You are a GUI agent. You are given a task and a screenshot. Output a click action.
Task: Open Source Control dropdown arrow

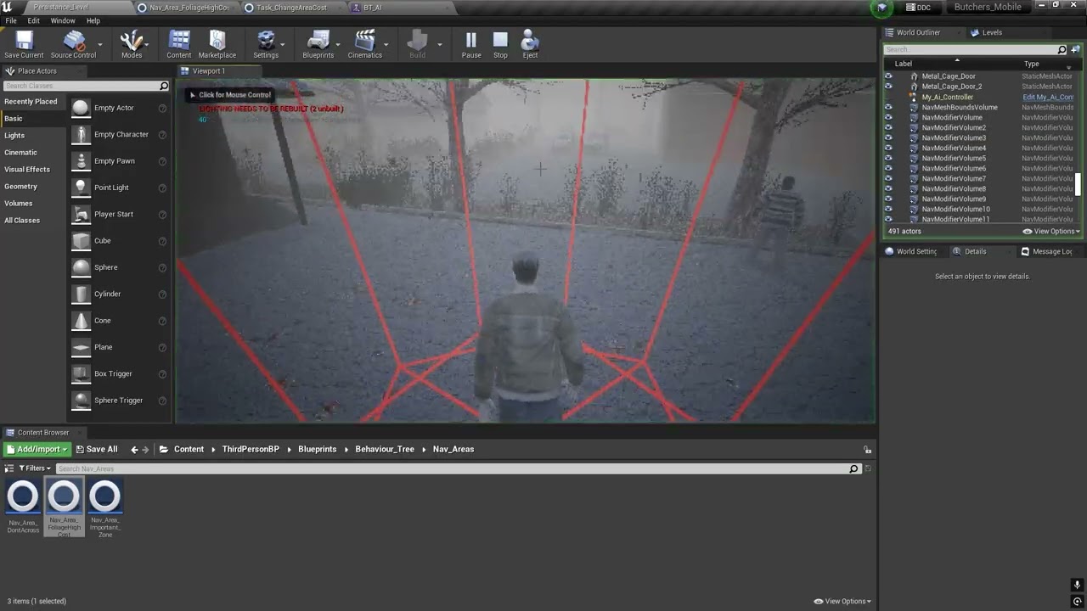pos(100,44)
